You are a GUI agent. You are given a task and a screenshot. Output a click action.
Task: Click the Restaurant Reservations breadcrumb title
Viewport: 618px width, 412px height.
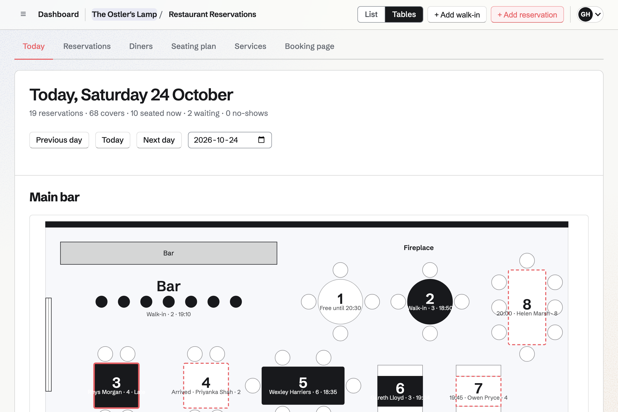click(x=212, y=14)
